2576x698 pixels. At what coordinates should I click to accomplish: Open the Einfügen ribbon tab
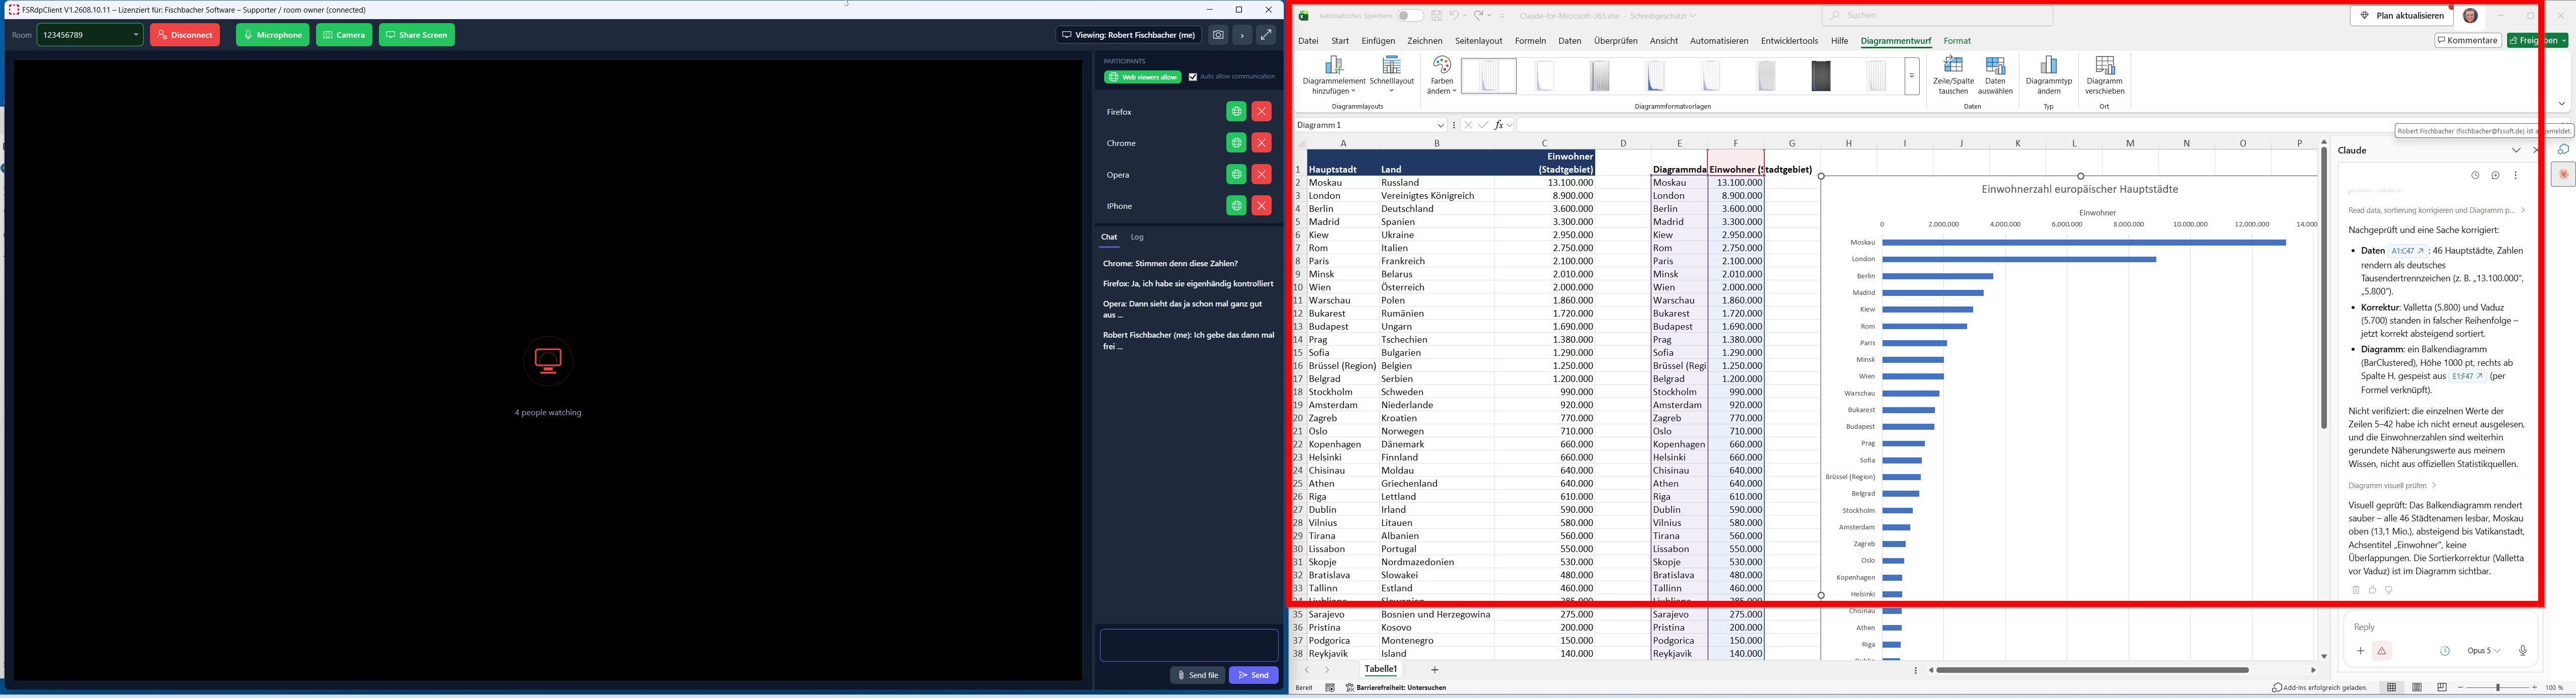pyautogui.click(x=1378, y=41)
